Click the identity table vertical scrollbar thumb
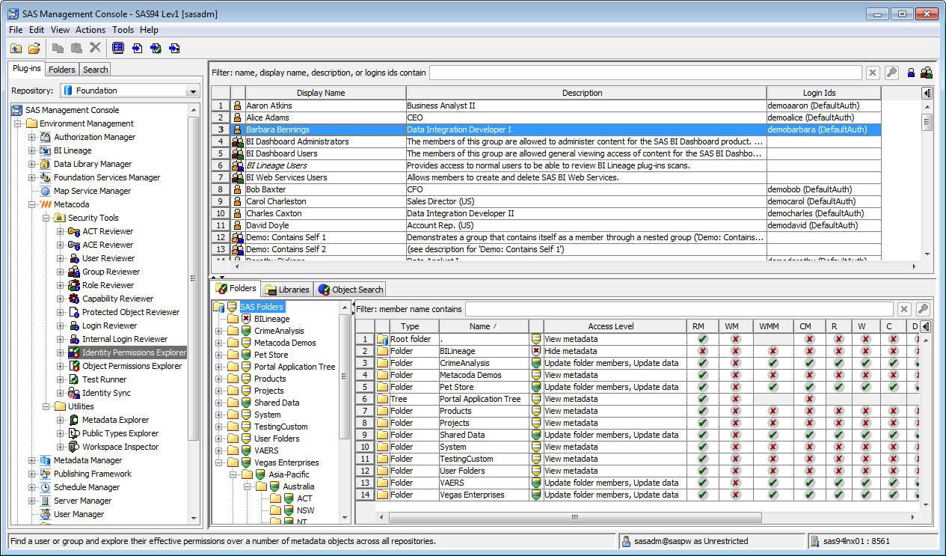This screenshot has height=556, width=946. click(927, 121)
